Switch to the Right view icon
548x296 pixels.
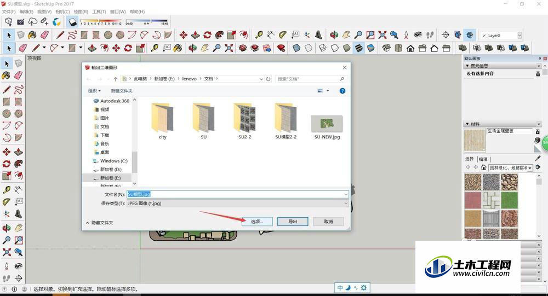click(x=422, y=48)
